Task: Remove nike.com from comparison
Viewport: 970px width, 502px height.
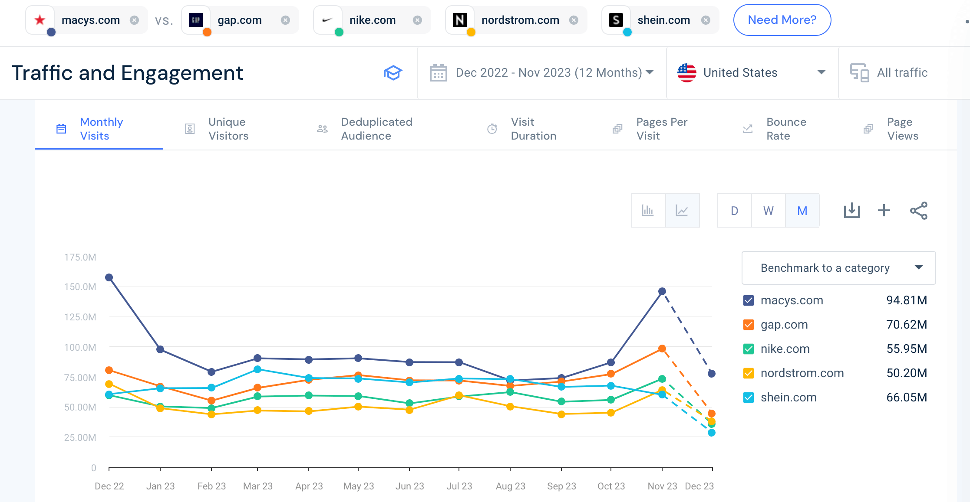Action: (417, 20)
